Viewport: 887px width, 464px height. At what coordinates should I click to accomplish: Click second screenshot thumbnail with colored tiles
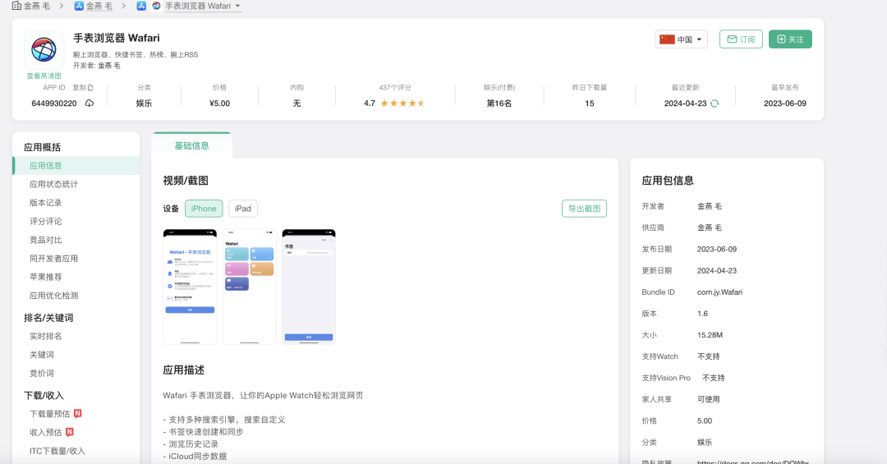(x=250, y=287)
